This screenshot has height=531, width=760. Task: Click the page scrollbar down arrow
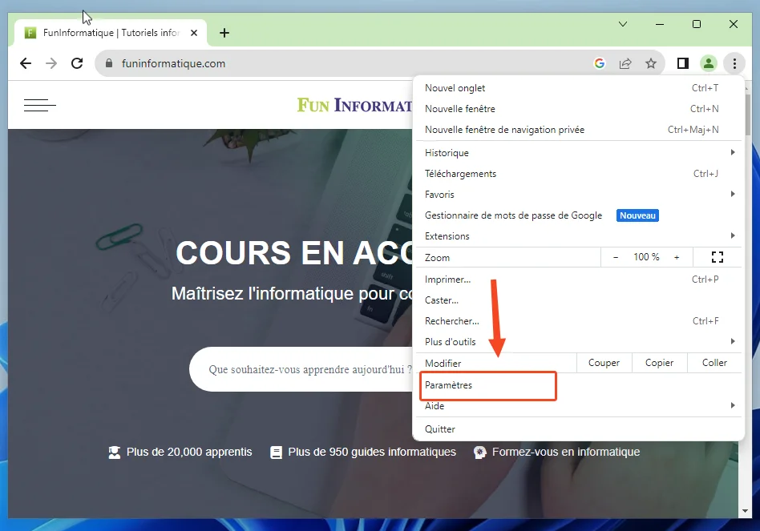coord(745,511)
